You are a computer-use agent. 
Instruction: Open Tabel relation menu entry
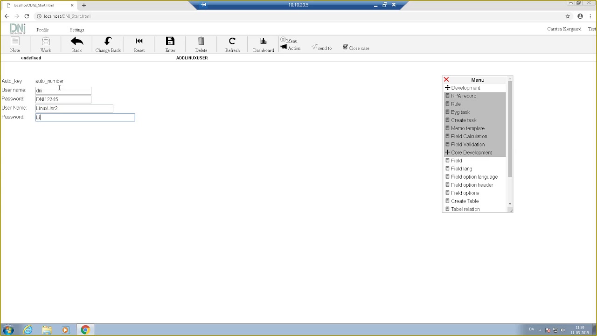click(x=465, y=209)
